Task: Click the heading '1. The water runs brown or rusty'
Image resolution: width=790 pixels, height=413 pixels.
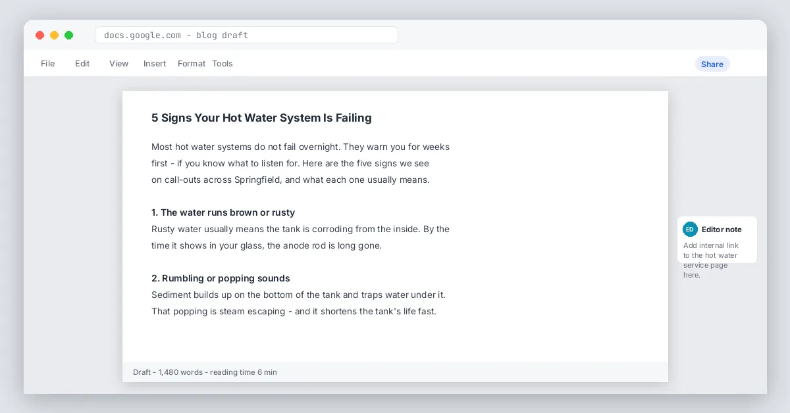Action: [223, 212]
